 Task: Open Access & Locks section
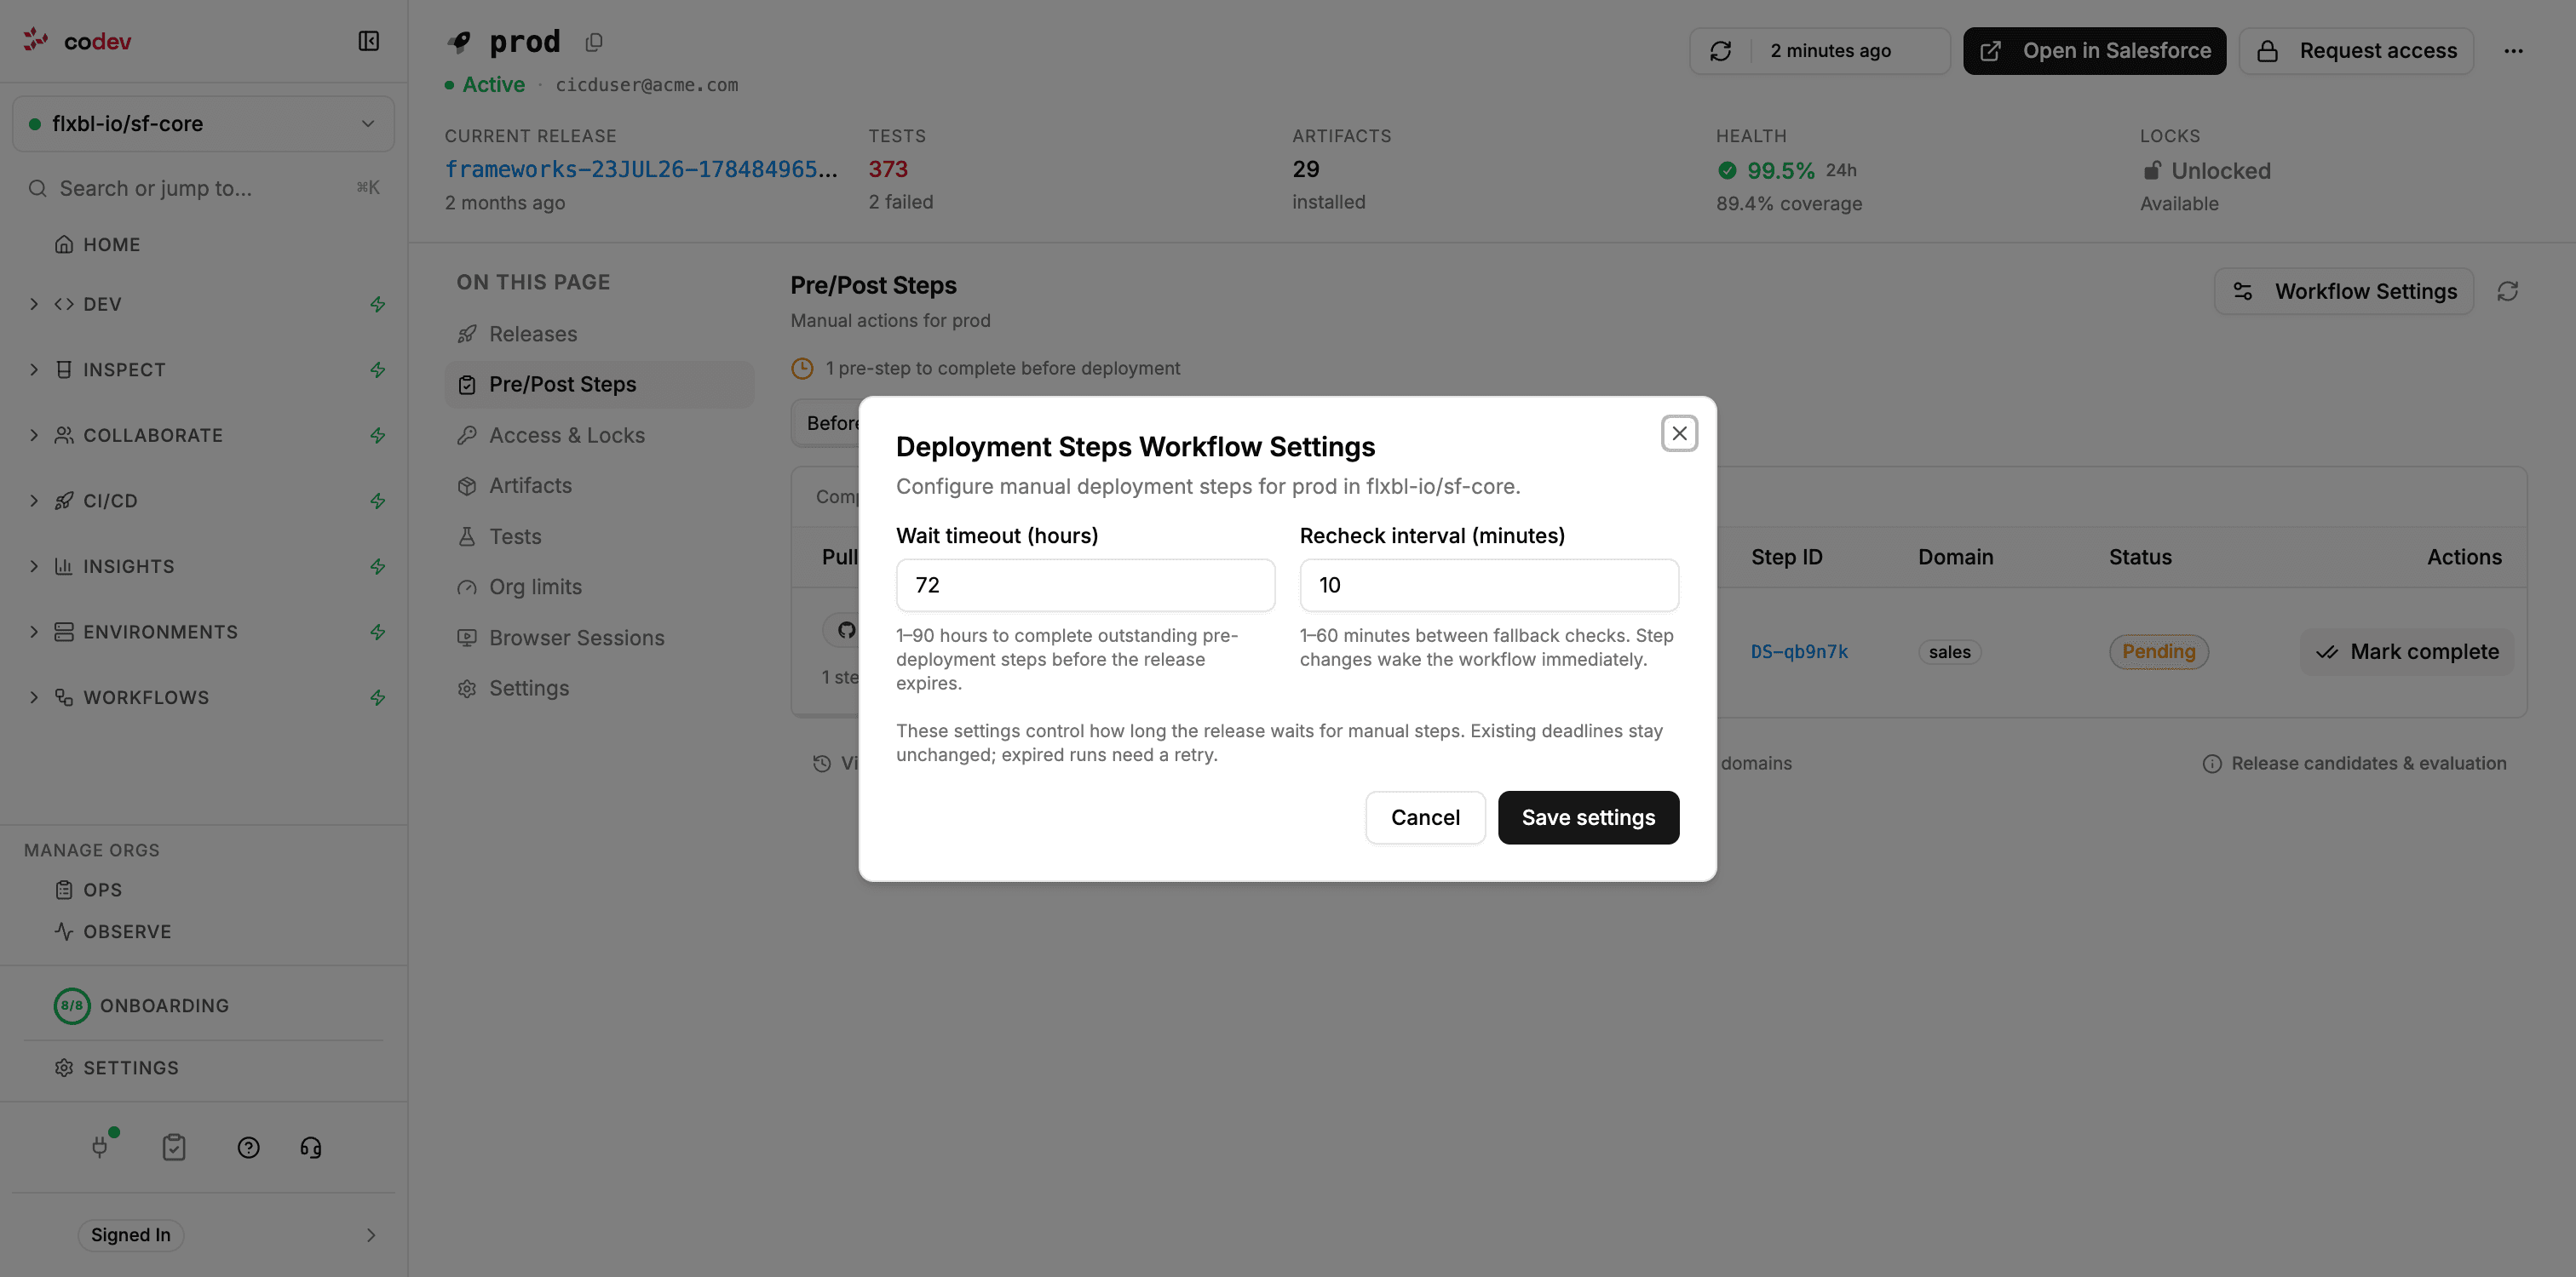[x=599, y=435]
